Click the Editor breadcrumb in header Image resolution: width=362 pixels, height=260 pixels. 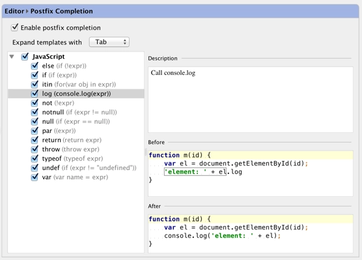14,11
